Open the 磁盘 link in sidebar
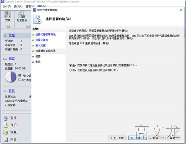This screenshot has width=186, height=144. [x=12, y=59]
